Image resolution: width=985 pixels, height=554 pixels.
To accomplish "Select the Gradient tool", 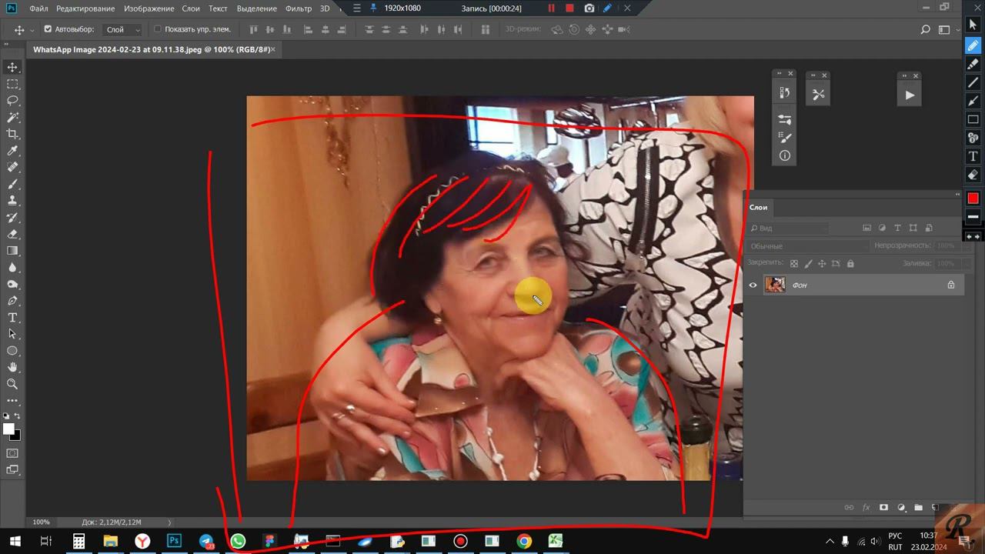I will [x=12, y=251].
